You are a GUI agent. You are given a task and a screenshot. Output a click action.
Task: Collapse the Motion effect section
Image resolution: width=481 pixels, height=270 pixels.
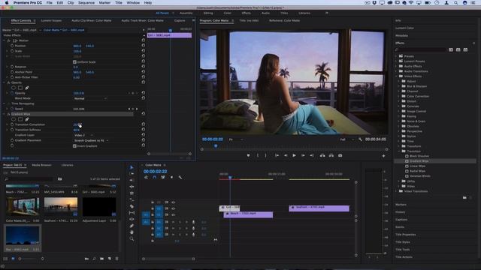tap(5, 40)
